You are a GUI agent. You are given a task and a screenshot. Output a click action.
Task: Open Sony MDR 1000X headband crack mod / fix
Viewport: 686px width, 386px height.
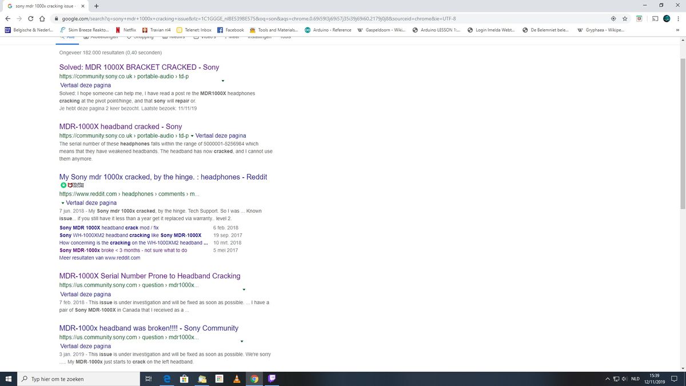coord(109,228)
